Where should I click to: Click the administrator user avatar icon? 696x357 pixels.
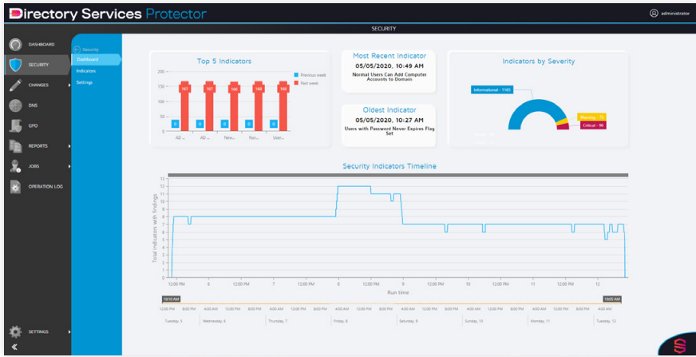click(x=654, y=14)
